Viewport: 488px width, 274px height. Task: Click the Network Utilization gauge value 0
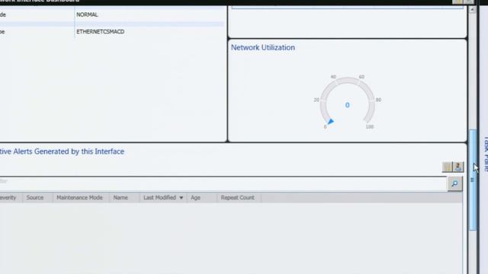coord(348,105)
